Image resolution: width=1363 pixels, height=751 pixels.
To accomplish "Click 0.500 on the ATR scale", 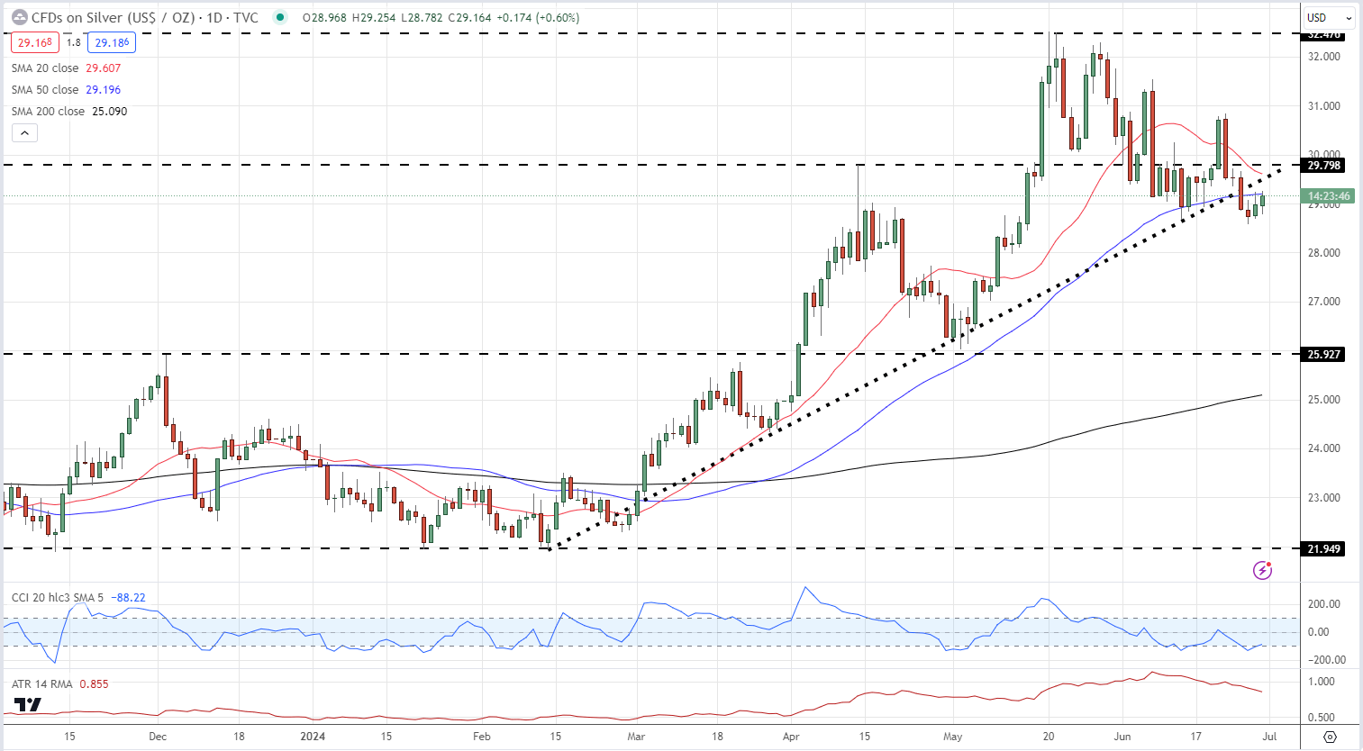I will click(1321, 718).
